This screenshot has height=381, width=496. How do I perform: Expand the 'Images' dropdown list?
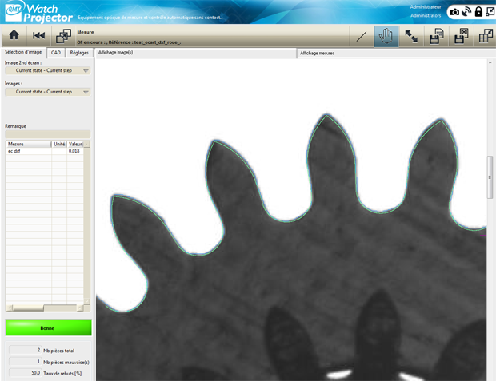(x=48, y=92)
